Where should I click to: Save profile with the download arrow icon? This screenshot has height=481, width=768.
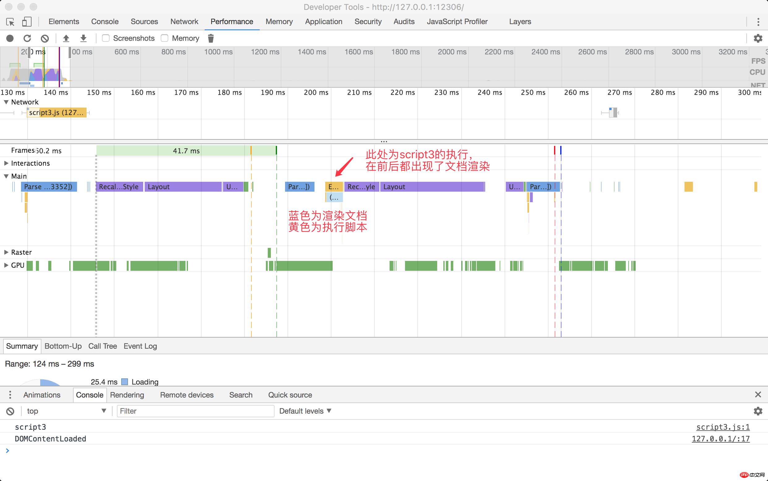pos(83,39)
